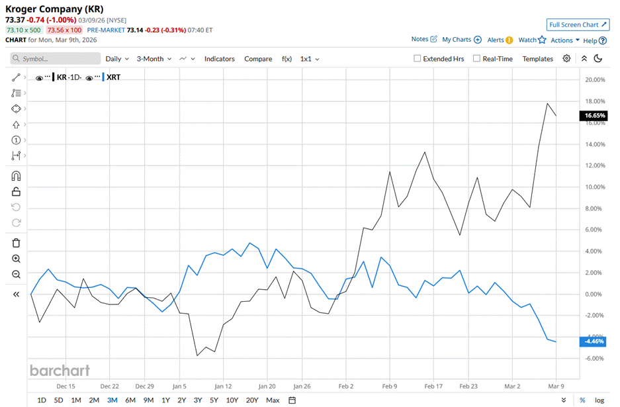The width and height of the screenshot is (620, 407).
Task: Collapse the drawing tools sidebar
Action: tap(16, 294)
